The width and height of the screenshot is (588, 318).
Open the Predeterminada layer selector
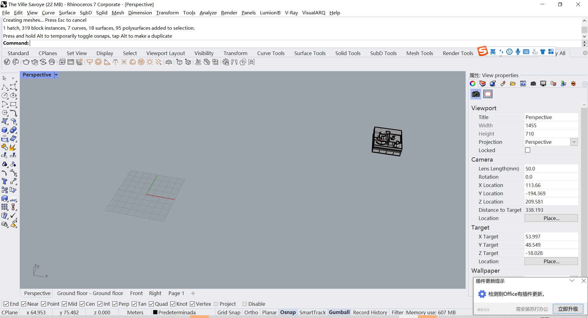174,312
